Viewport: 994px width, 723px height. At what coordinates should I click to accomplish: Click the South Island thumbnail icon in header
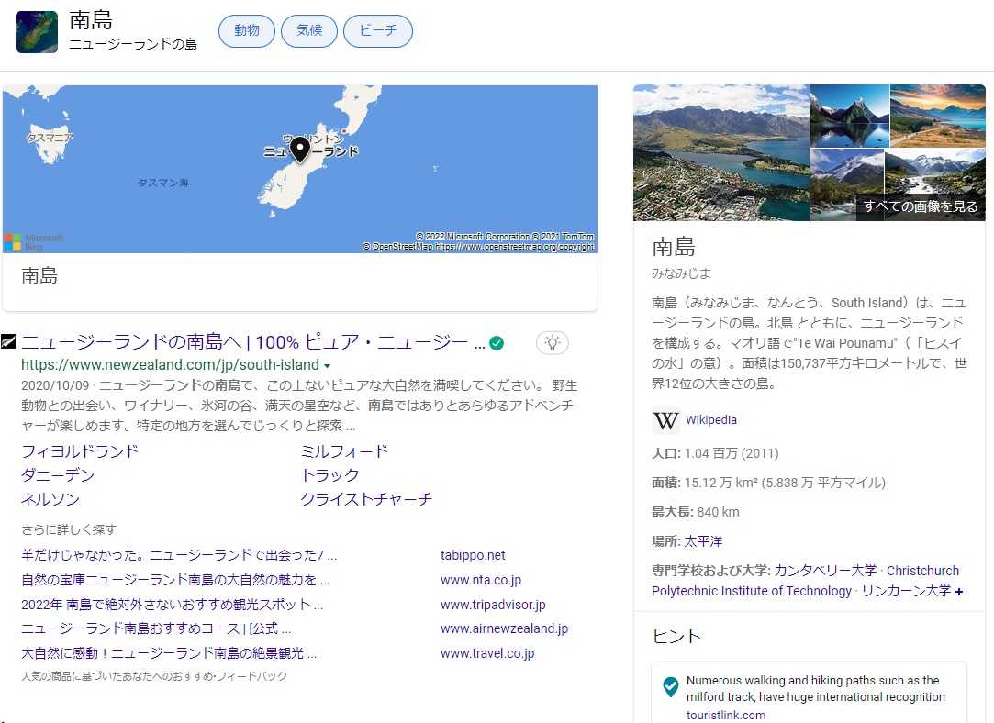coord(37,32)
